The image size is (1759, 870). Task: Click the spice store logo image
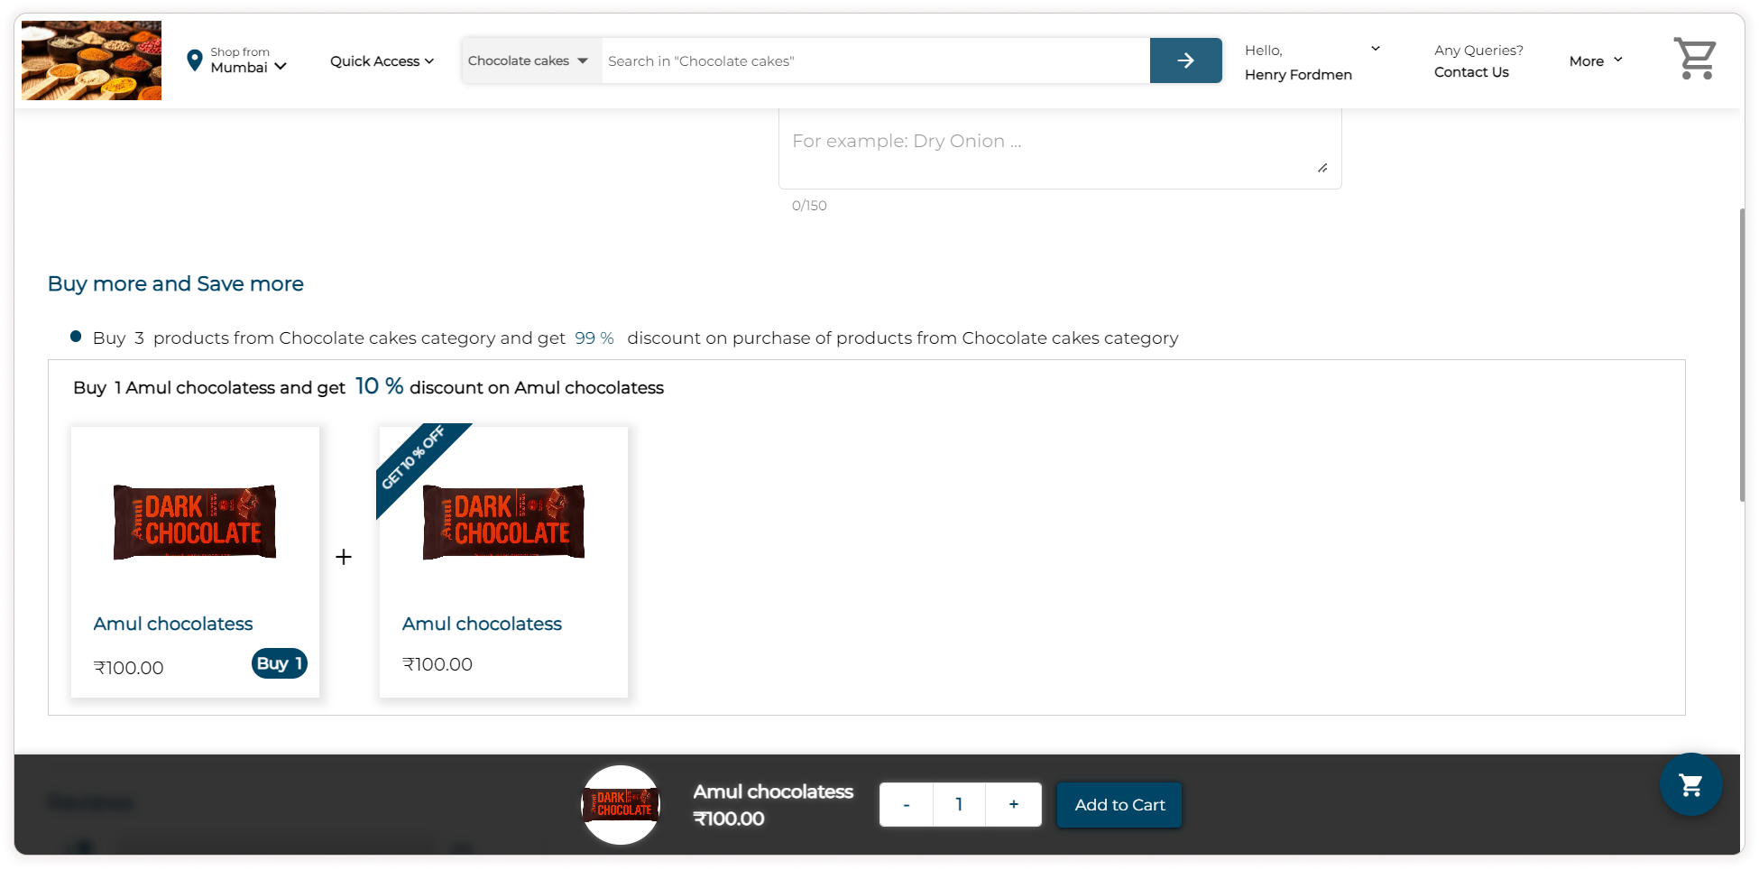click(x=92, y=60)
